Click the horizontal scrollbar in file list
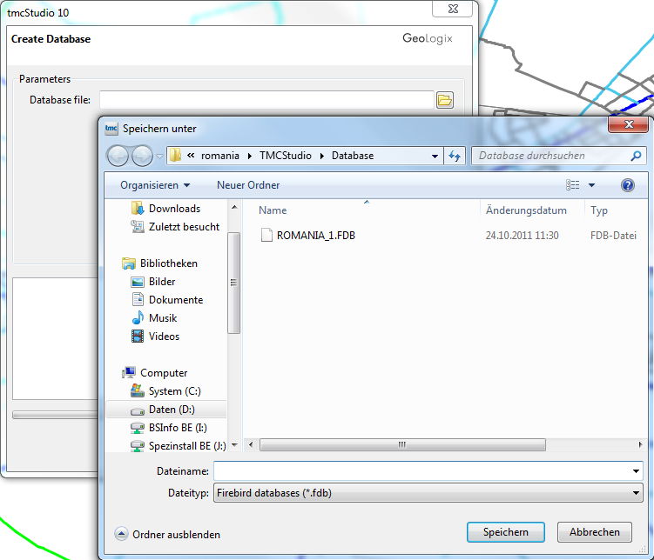The width and height of the screenshot is (654, 560). click(x=401, y=444)
